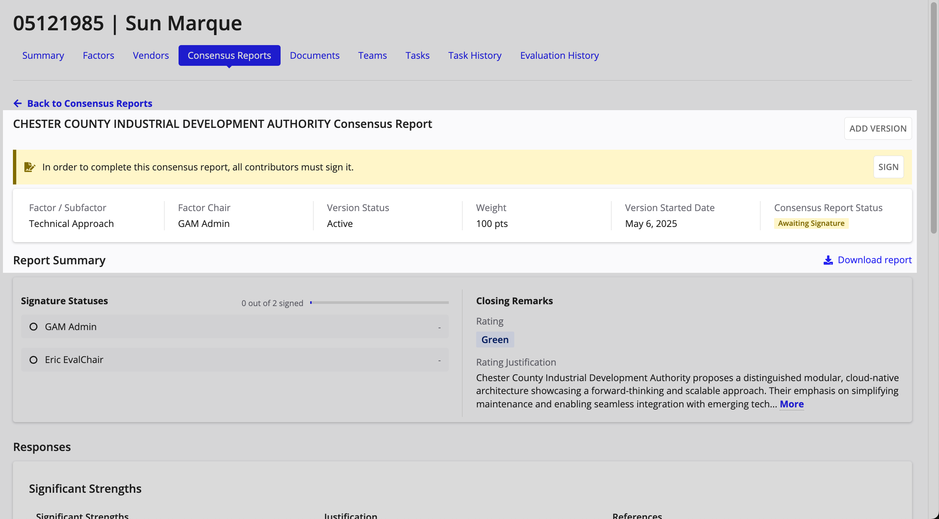939x519 pixels.
Task: Click the ADD VERSION button
Action: coord(878,129)
